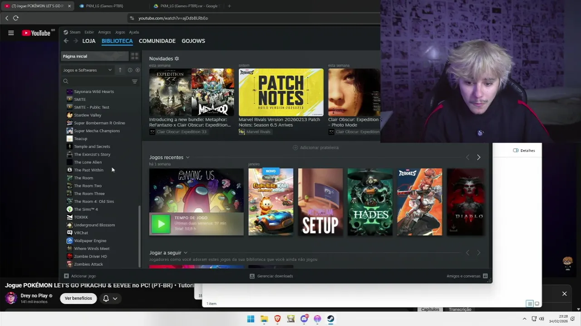
Task: Open the YouTube hamburger menu
Action: 11,33
